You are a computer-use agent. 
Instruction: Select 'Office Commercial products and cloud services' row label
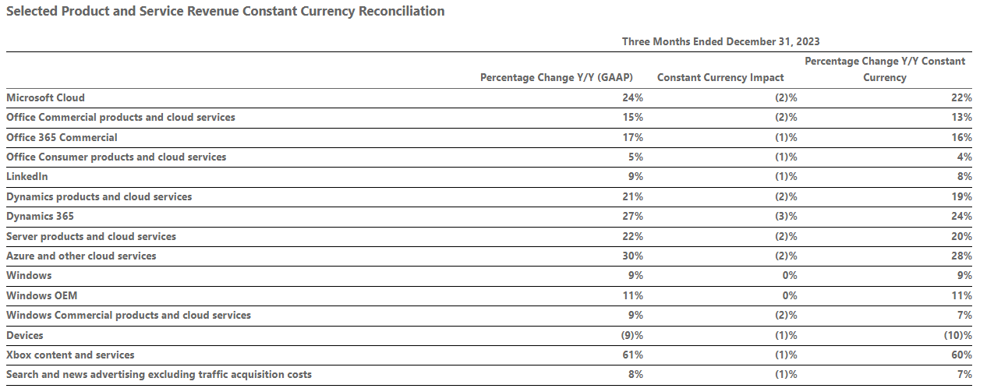coord(120,118)
